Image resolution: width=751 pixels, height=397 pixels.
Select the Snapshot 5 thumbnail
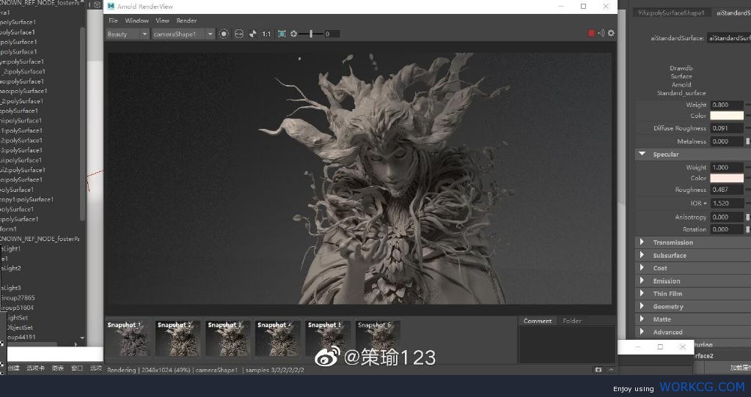pos(328,338)
